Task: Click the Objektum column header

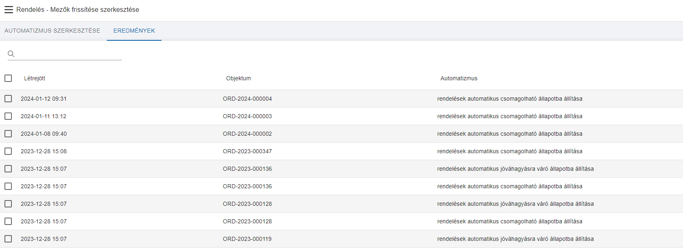Action: coord(239,78)
